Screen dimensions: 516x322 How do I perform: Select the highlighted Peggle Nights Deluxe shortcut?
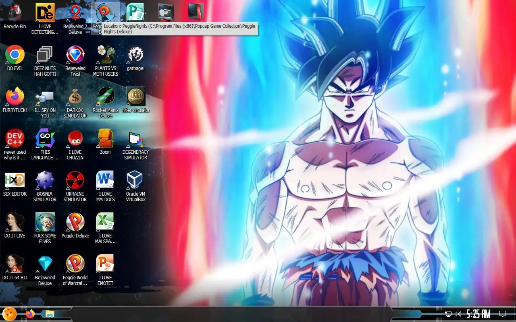[106, 12]
